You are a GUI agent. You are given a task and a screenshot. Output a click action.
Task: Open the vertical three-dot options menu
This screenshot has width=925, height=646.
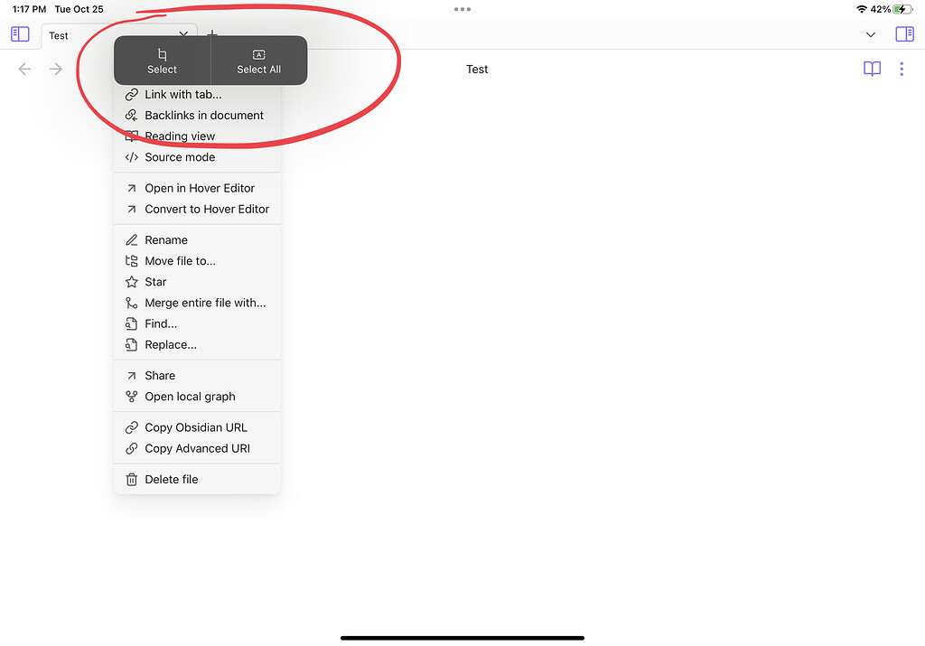[901, 69]
